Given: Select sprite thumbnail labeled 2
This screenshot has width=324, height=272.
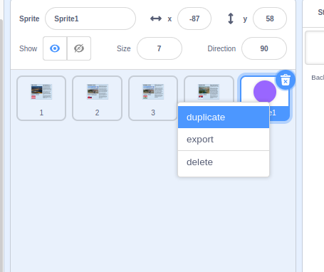Looking at the screenshot, I should (x=98, y=98).
